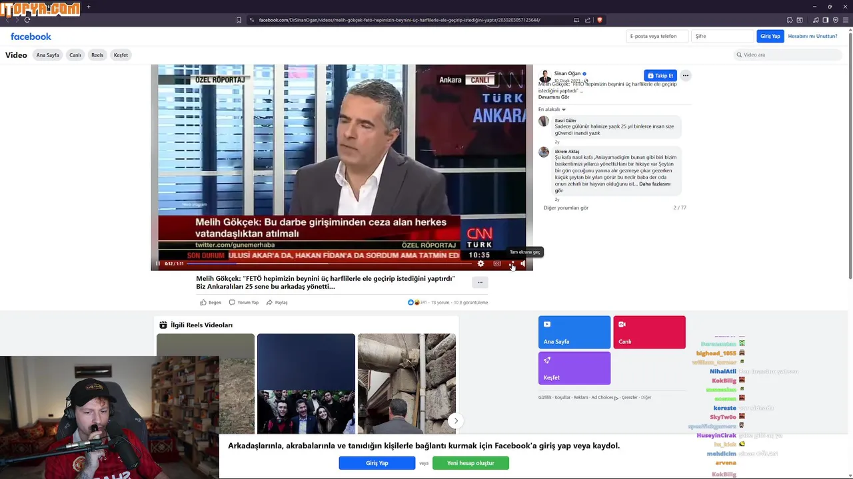Focus the Şifre password field
Screen dimensions: 853x479
(722, 36)
